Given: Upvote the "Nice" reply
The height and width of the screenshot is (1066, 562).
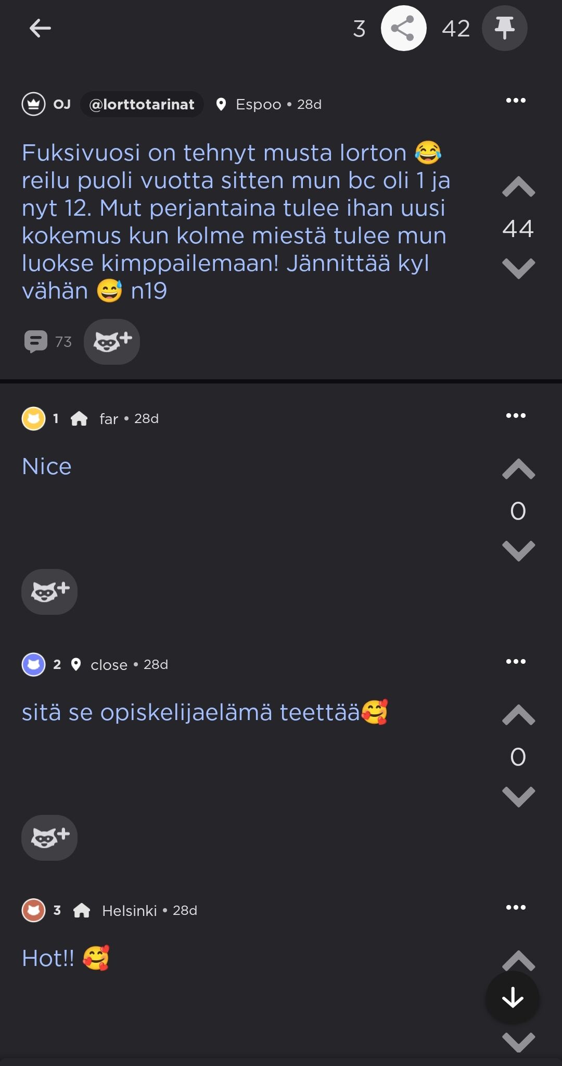Looking at the screenshot, I should click(518, 469).
